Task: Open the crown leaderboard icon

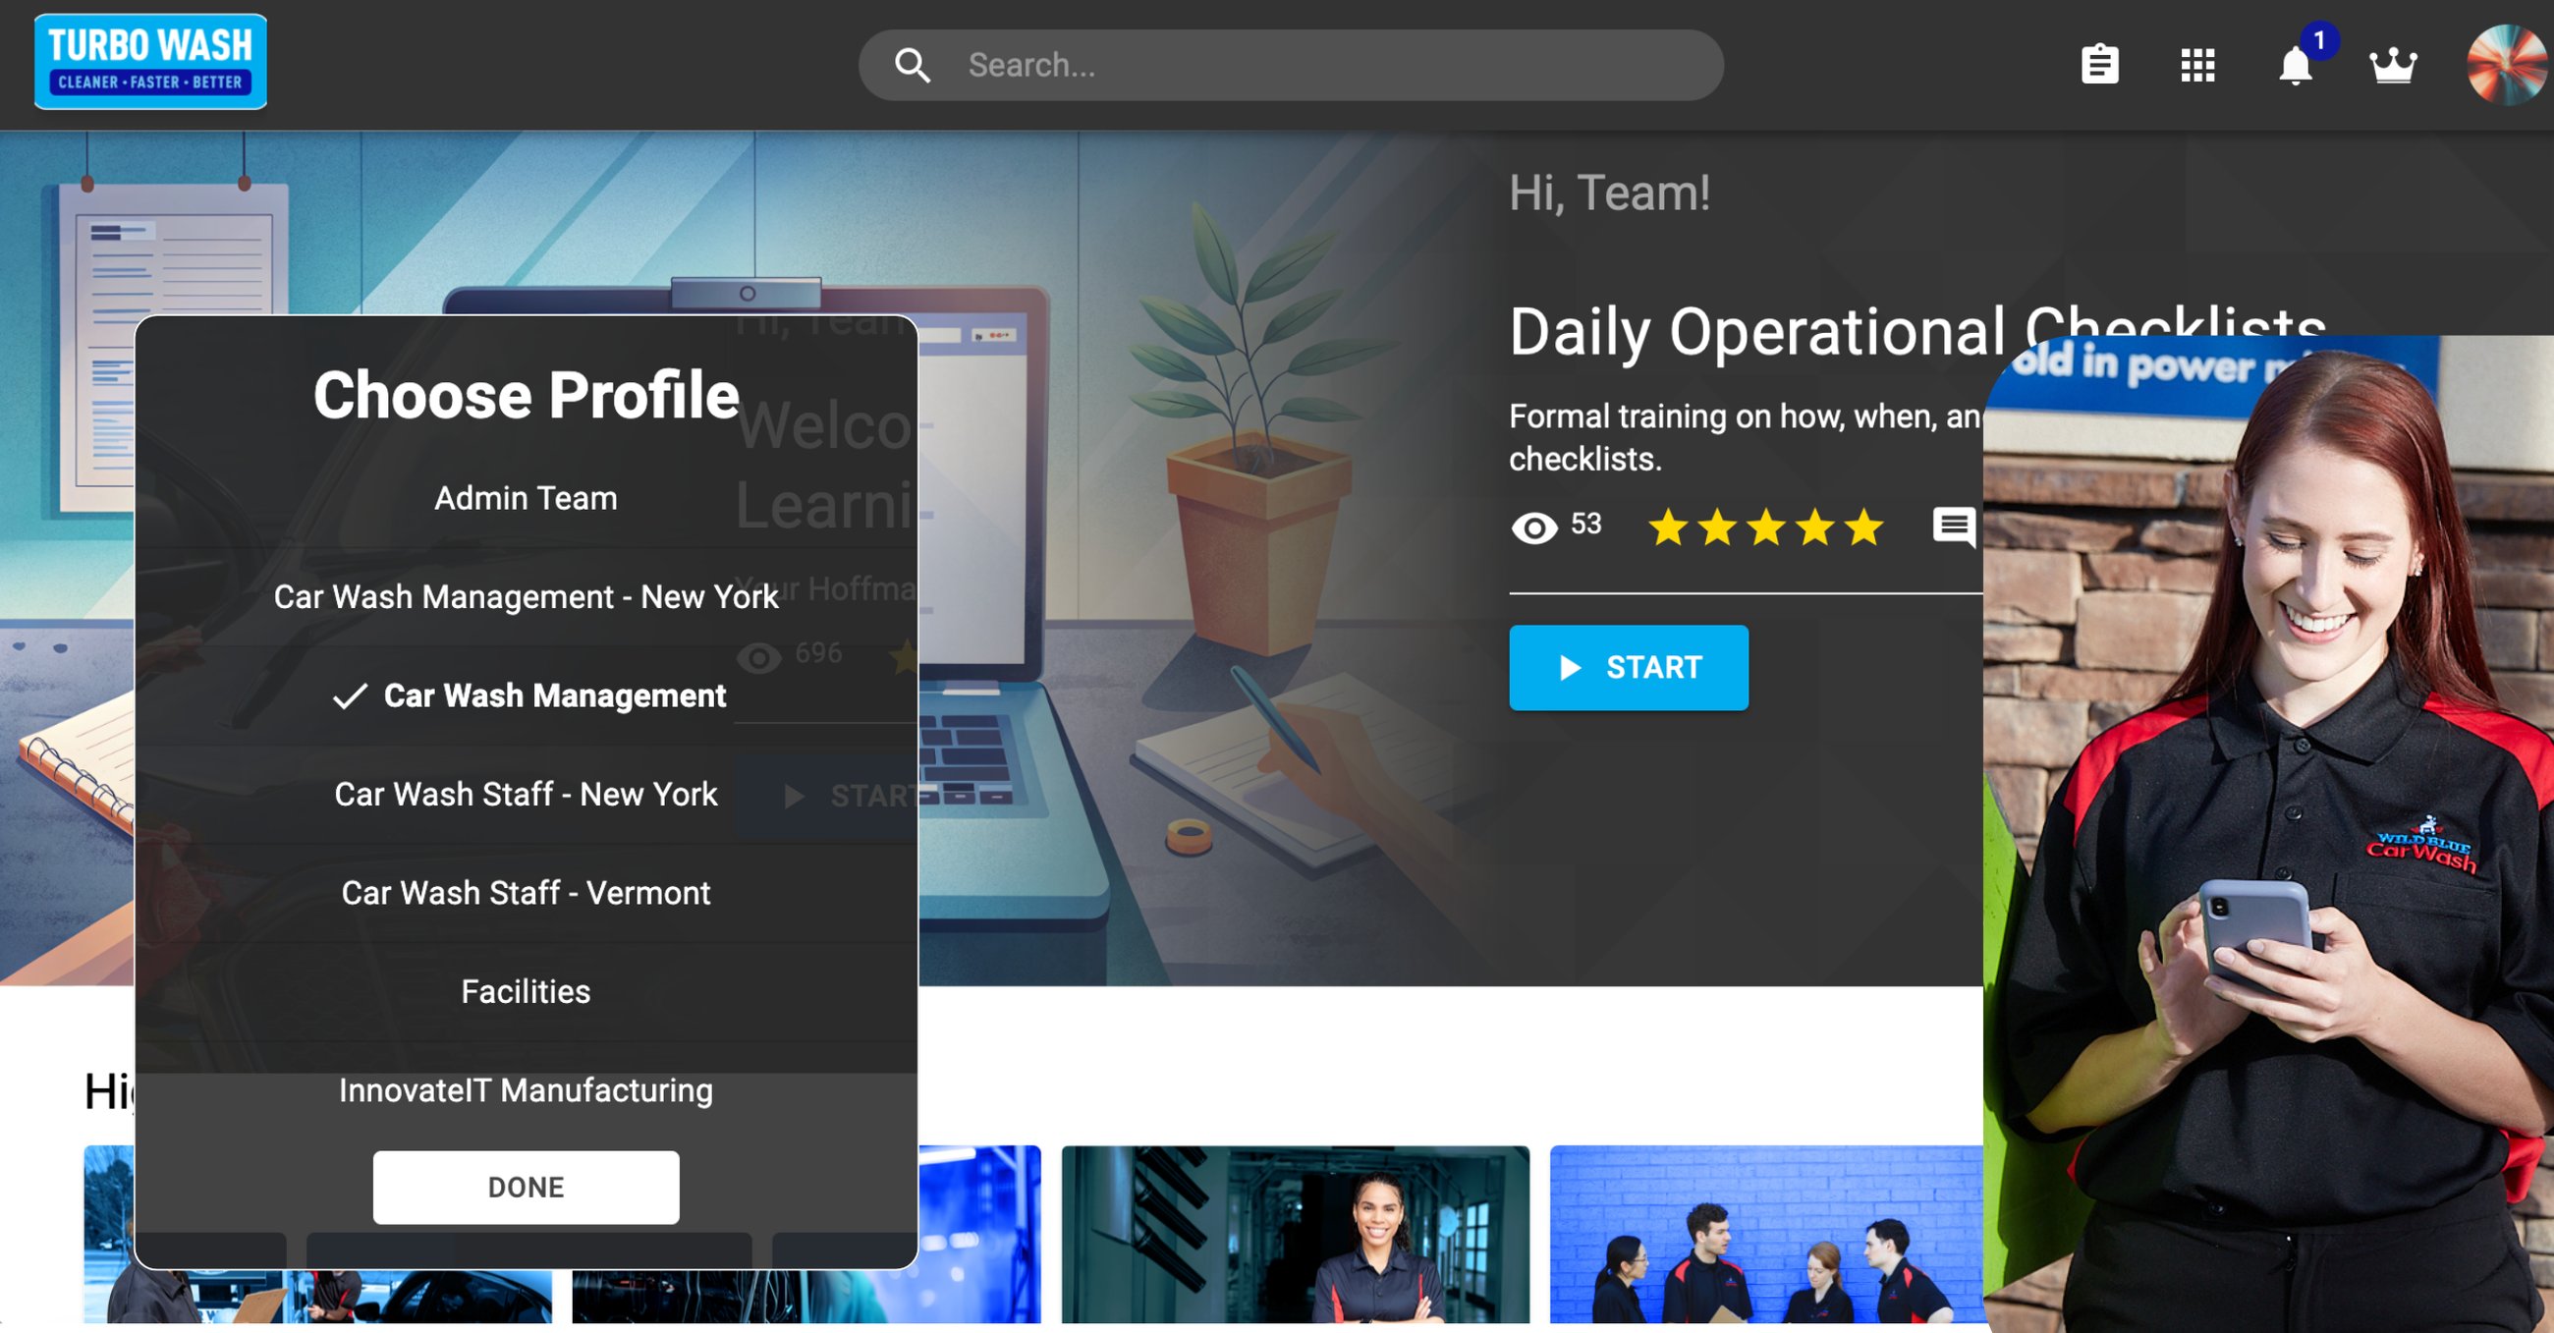Action: [x=2392, y=66]
